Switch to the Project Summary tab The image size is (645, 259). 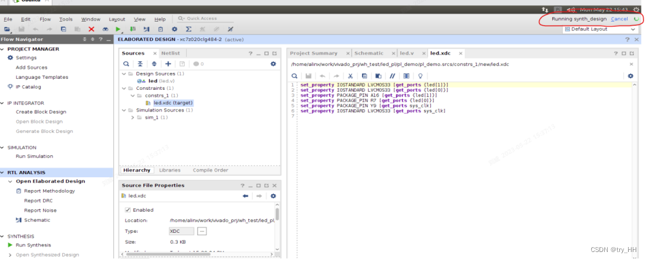click(313, 54)
